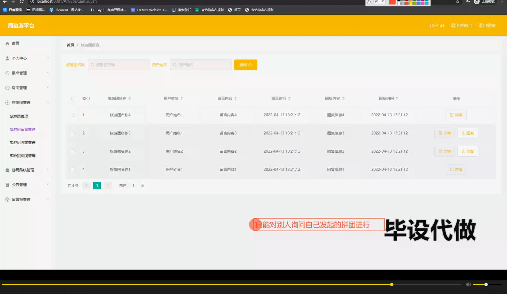This screenshot has height=294, width=507.
Task: Open 旅游团收藏管理 submenu item
Action: pos(22,143)
